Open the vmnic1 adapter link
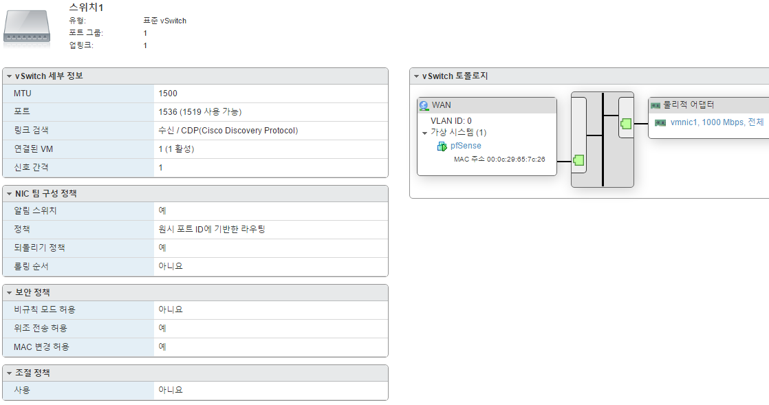 (717, 122)
